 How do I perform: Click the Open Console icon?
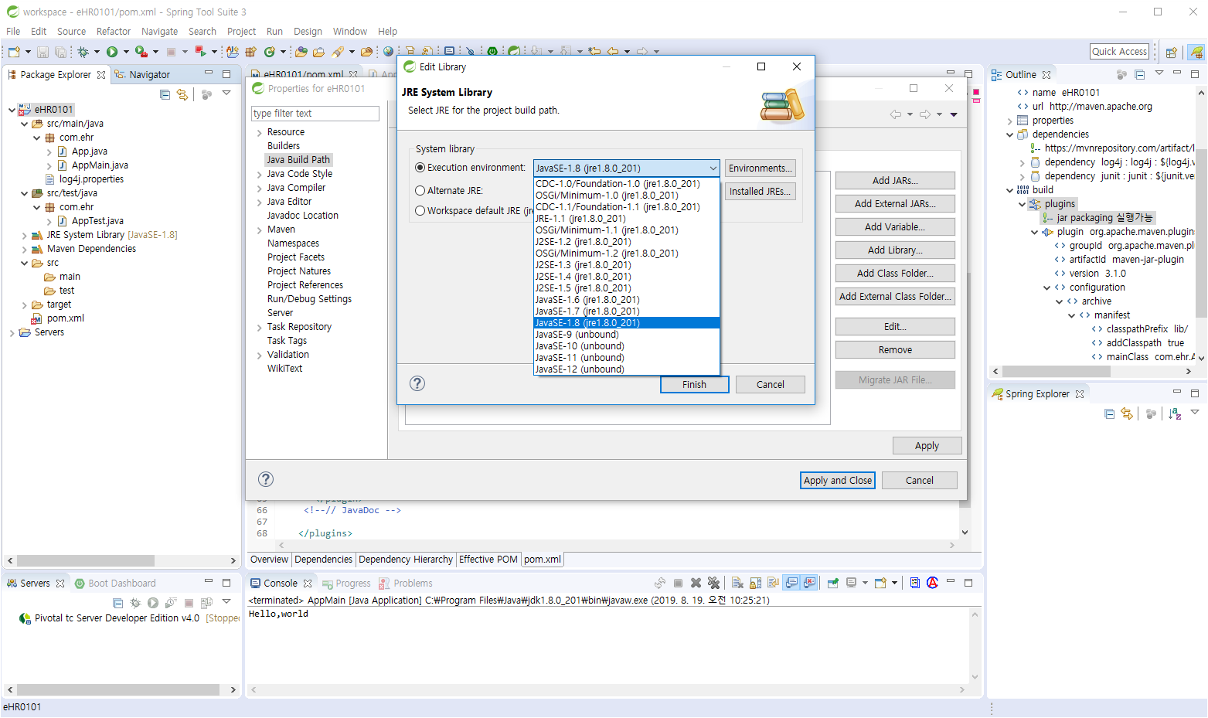[880, 583]
